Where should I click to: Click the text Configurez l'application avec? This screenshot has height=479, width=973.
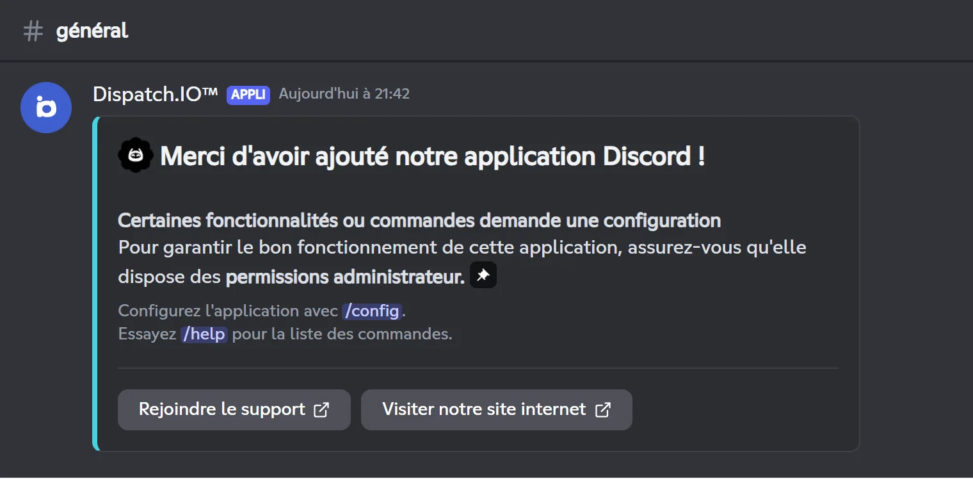[228, 311]
